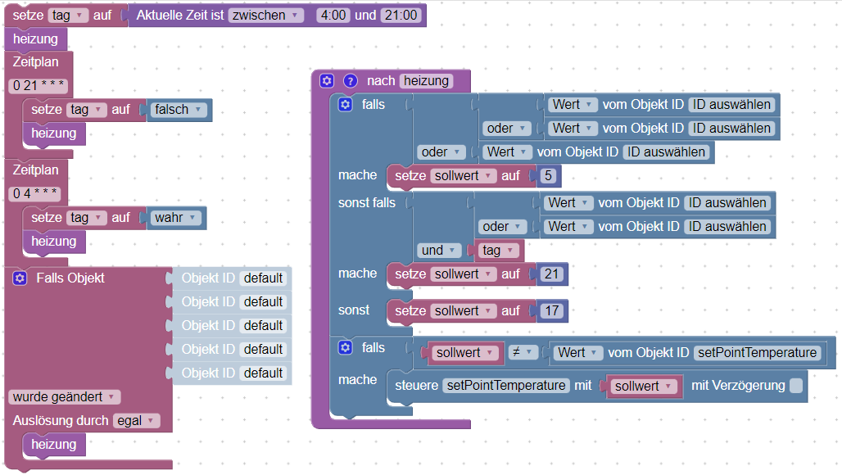842x475 pixels.
Task: Open the falsch boolean dropdown
Action: click(x=177, y=110)
